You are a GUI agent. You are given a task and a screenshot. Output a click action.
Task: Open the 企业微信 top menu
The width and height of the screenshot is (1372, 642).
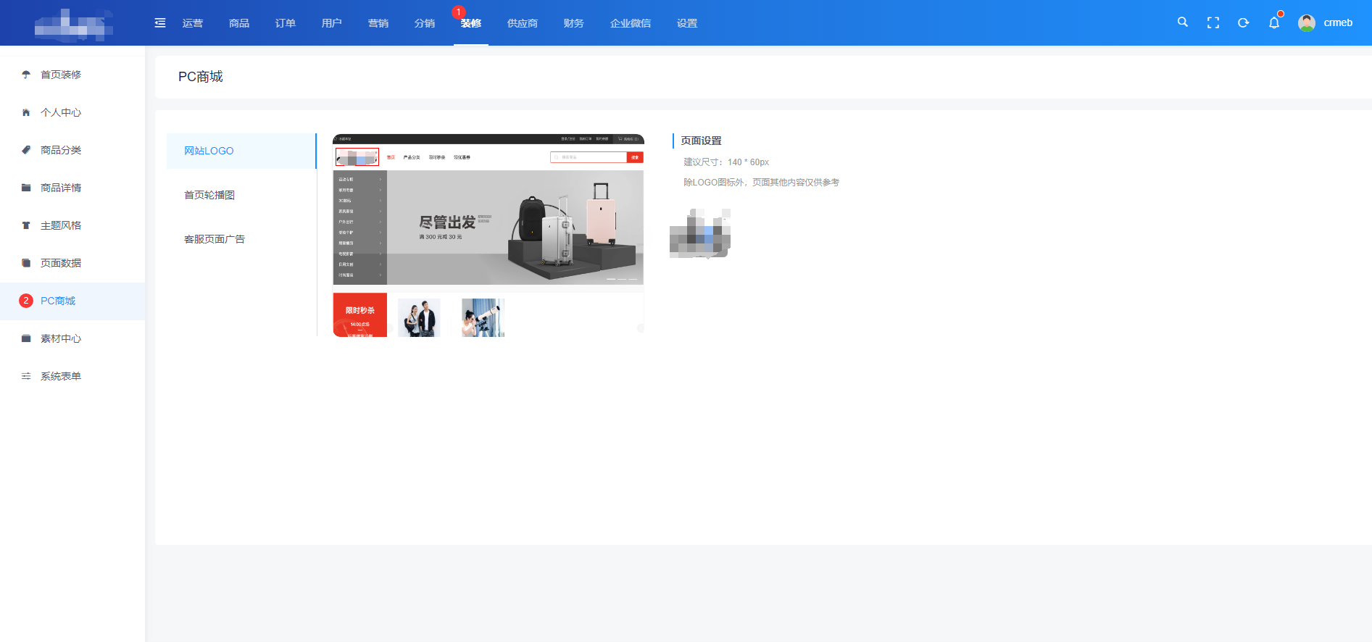coord(631,23)
